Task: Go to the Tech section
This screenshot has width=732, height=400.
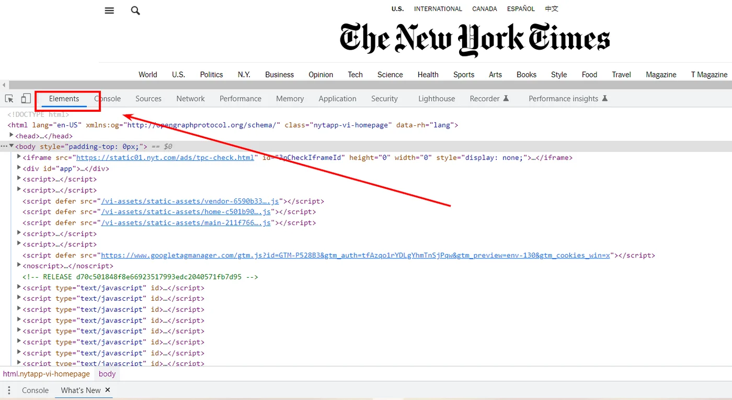Action: coord(356,75)
